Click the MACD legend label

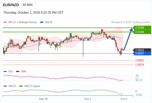coord(12,86)
